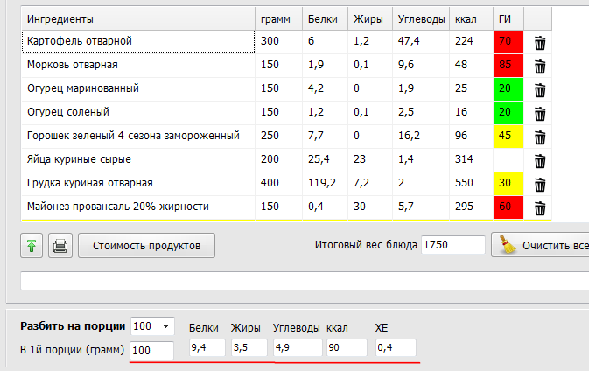Click Белки cell 25,4 for Яйца
589x371 pixels.
click(325, 160)
